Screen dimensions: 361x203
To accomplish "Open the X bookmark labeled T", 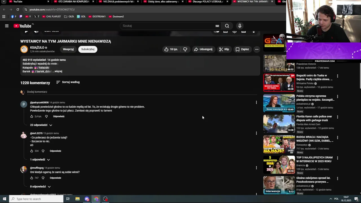I will [x=36, y=17].
